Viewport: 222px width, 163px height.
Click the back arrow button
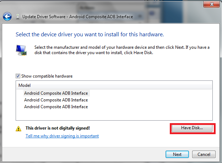tap(7, 16)
